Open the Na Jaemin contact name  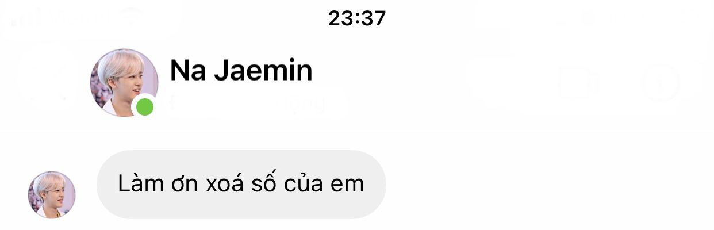241,71
